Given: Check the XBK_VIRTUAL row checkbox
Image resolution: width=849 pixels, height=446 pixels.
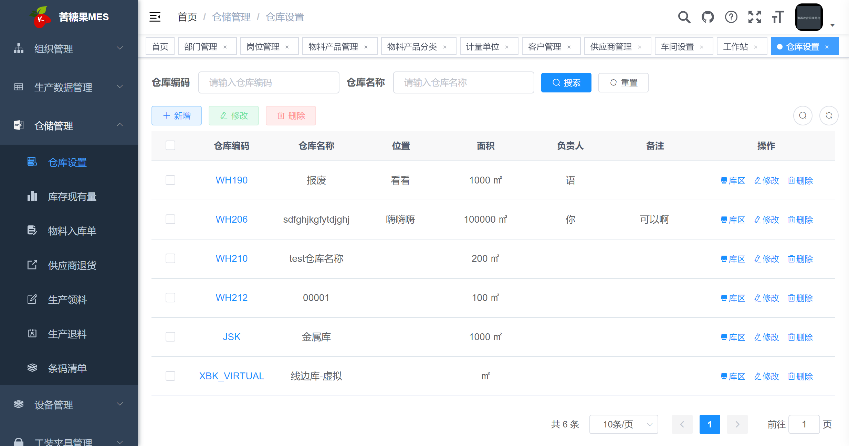Looking at the screenshot, I should click(170, 376).
